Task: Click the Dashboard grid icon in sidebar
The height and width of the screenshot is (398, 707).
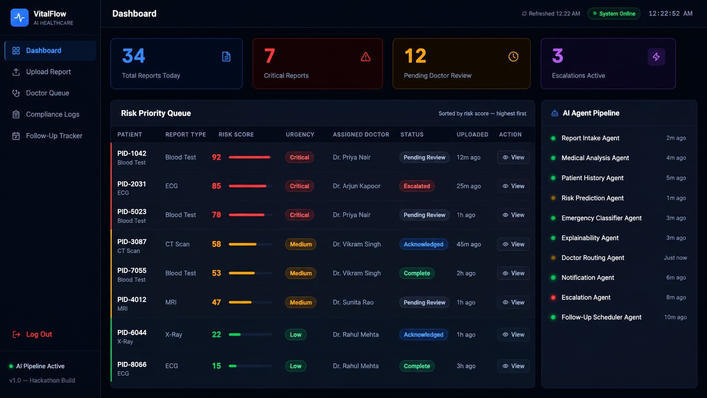Action: click(x=16, y=51)
